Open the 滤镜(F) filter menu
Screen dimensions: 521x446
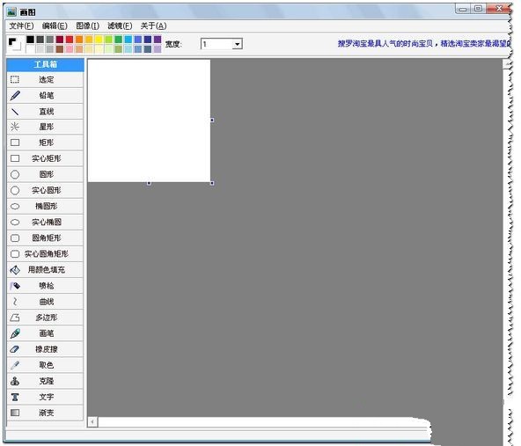coord(120,26)
